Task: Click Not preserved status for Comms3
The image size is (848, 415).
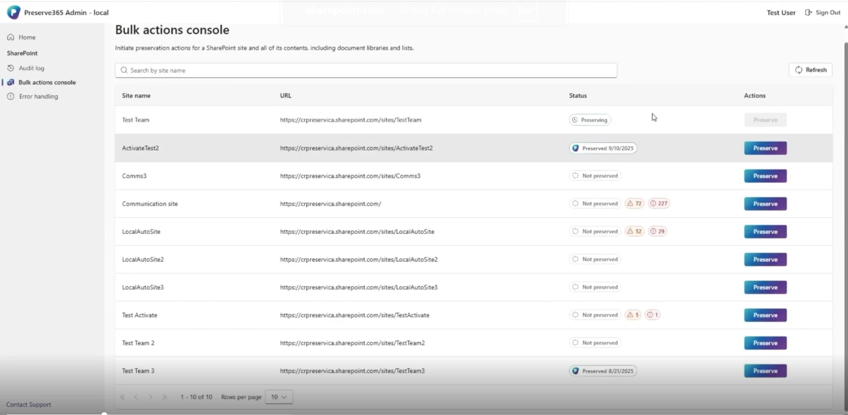Action: pos(595,176)
